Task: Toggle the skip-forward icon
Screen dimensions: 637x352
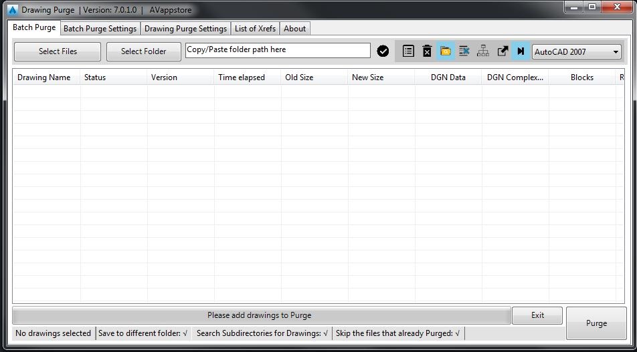Action: 521,51
